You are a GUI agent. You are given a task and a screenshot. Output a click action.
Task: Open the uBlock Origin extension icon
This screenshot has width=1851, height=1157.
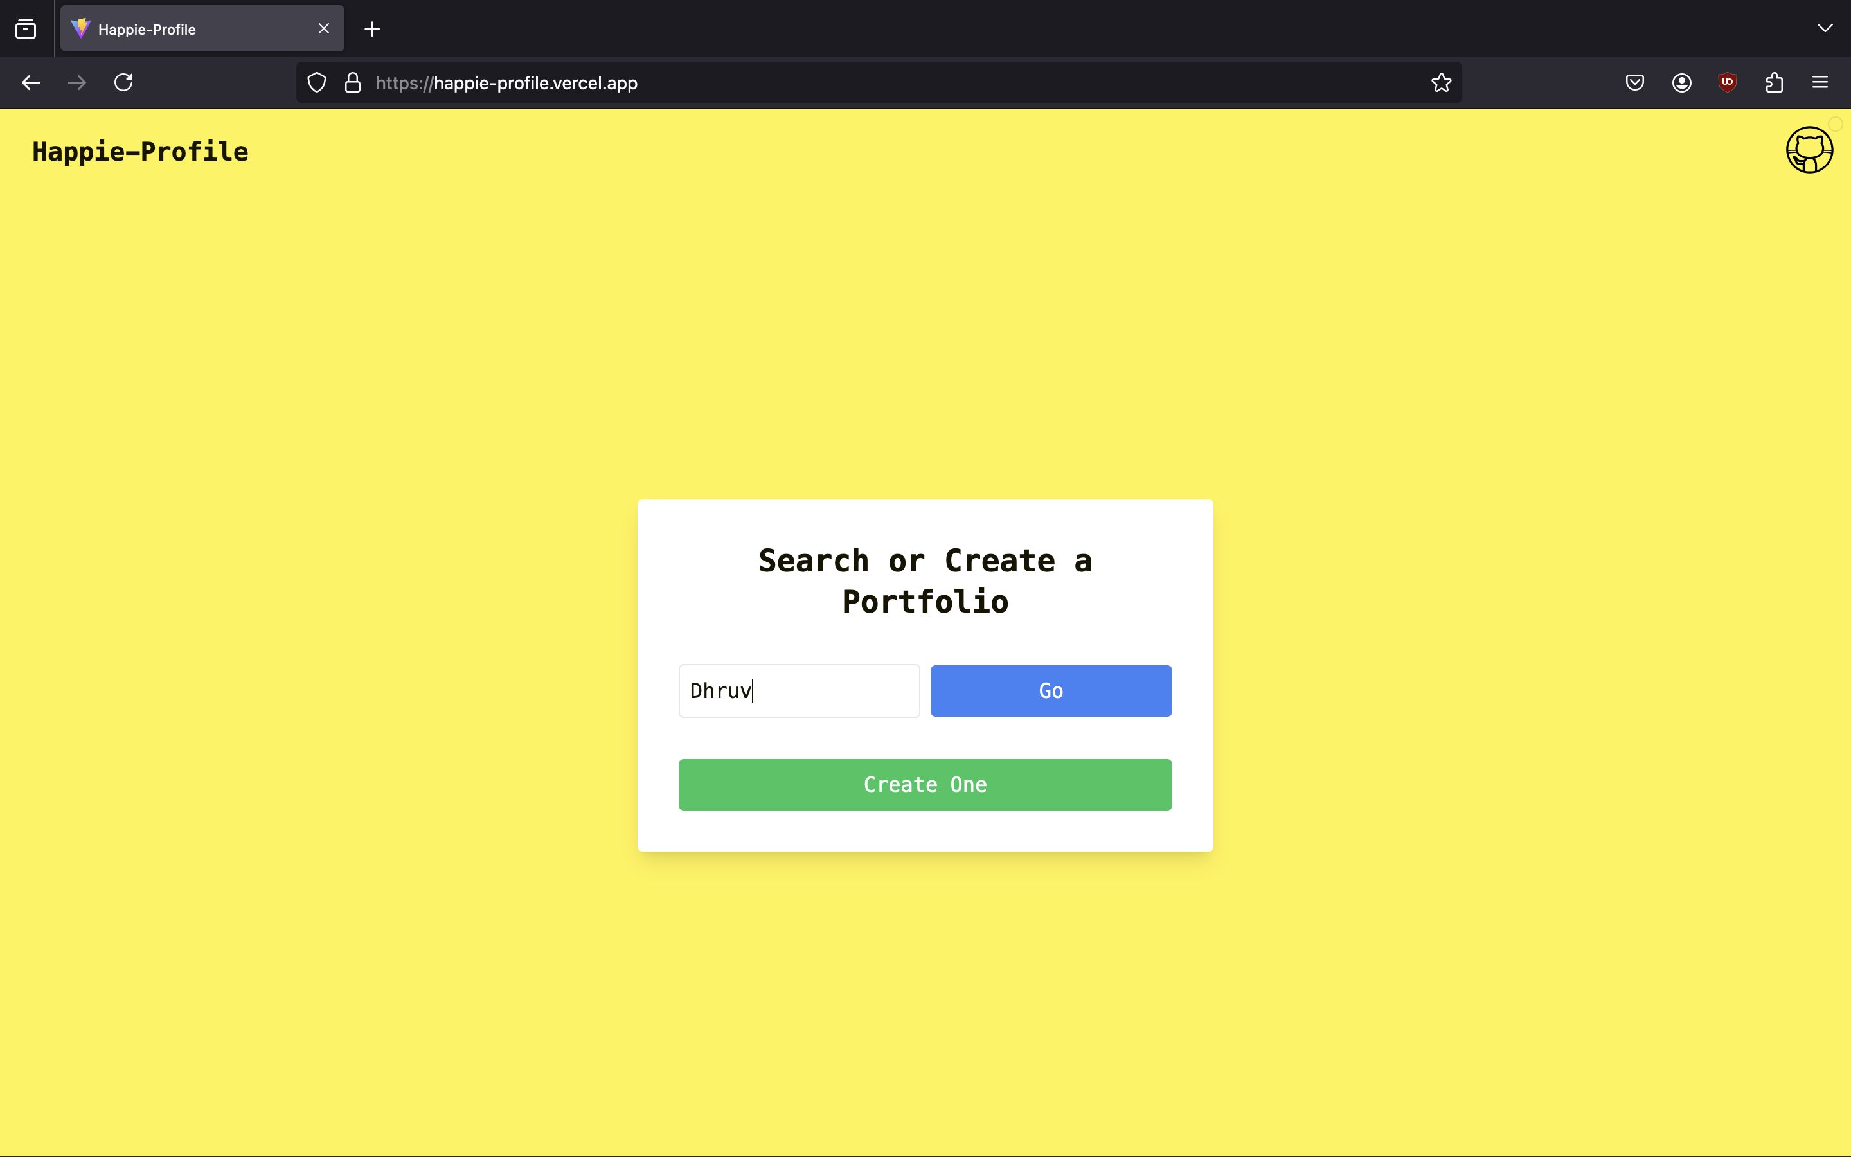tap(1727, 83)
